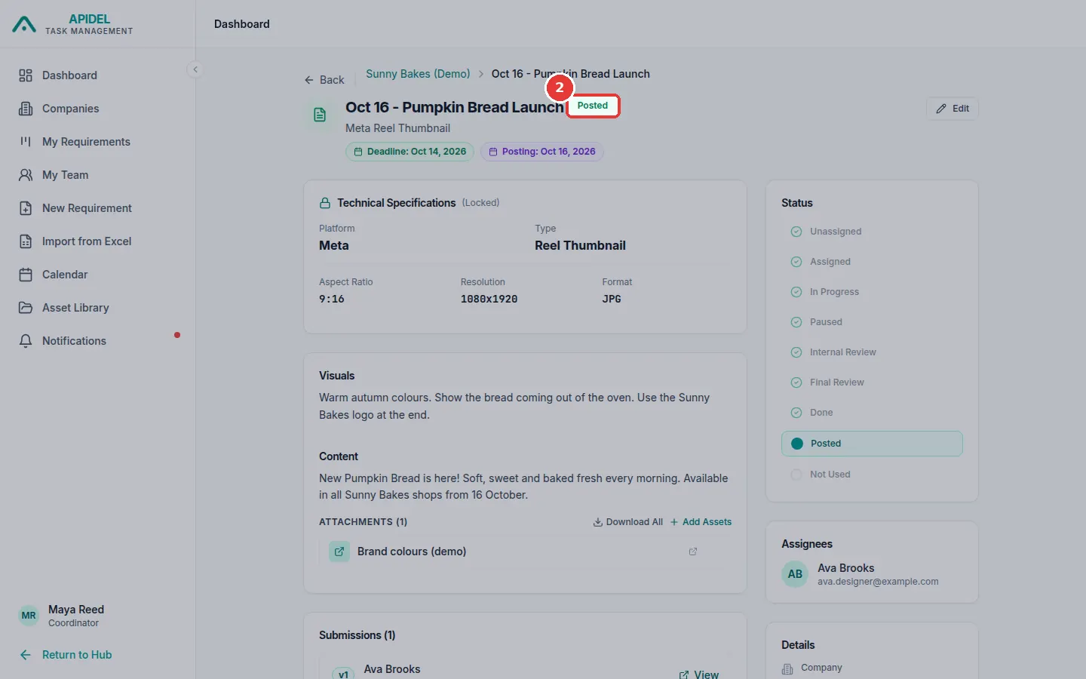
Task: Set status to Done
Action: pyautogui.click(x=872, y=413)
